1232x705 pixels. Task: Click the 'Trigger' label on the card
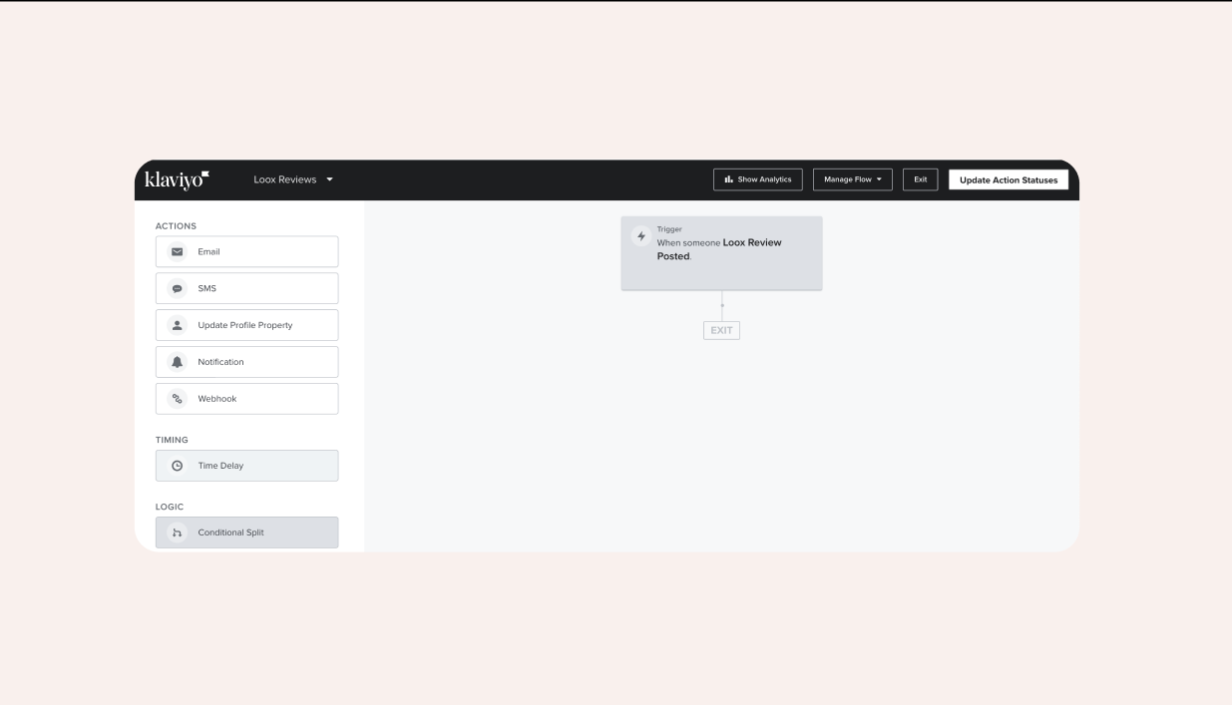pyautogui.click(x=669, y=229)
